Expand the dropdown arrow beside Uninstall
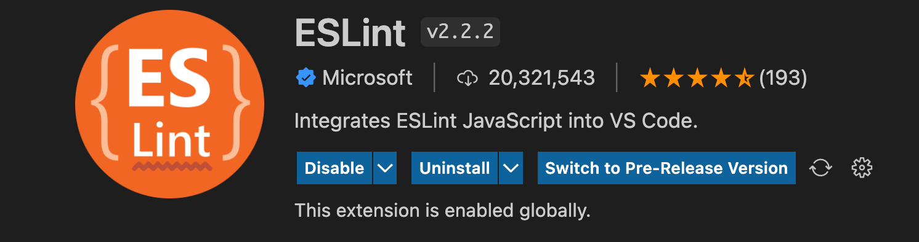This screenshot has height=242, width=919. point(511,168)
